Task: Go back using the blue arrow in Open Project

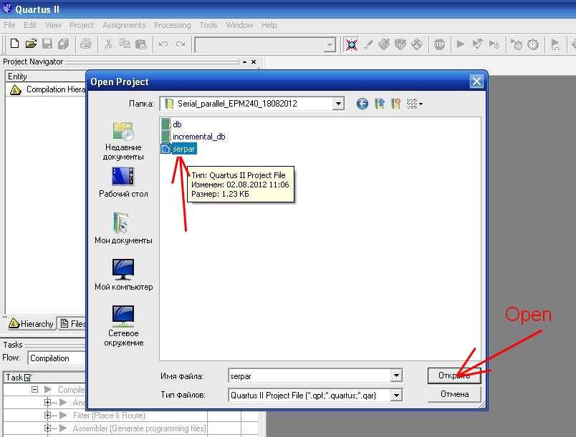Action: coord(363,104)
